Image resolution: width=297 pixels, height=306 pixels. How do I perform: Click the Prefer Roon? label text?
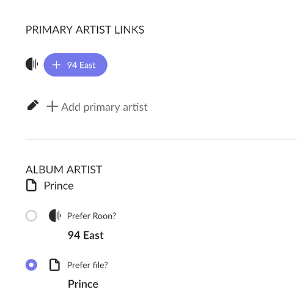click(92, 216)
